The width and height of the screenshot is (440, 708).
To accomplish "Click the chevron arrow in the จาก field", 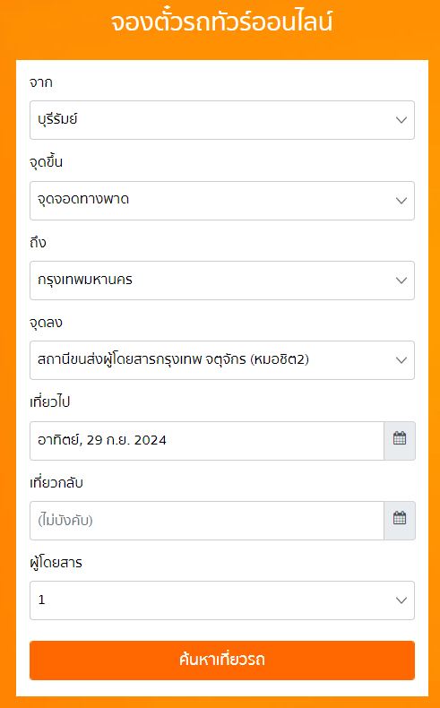I will click(x=401, y=120).
